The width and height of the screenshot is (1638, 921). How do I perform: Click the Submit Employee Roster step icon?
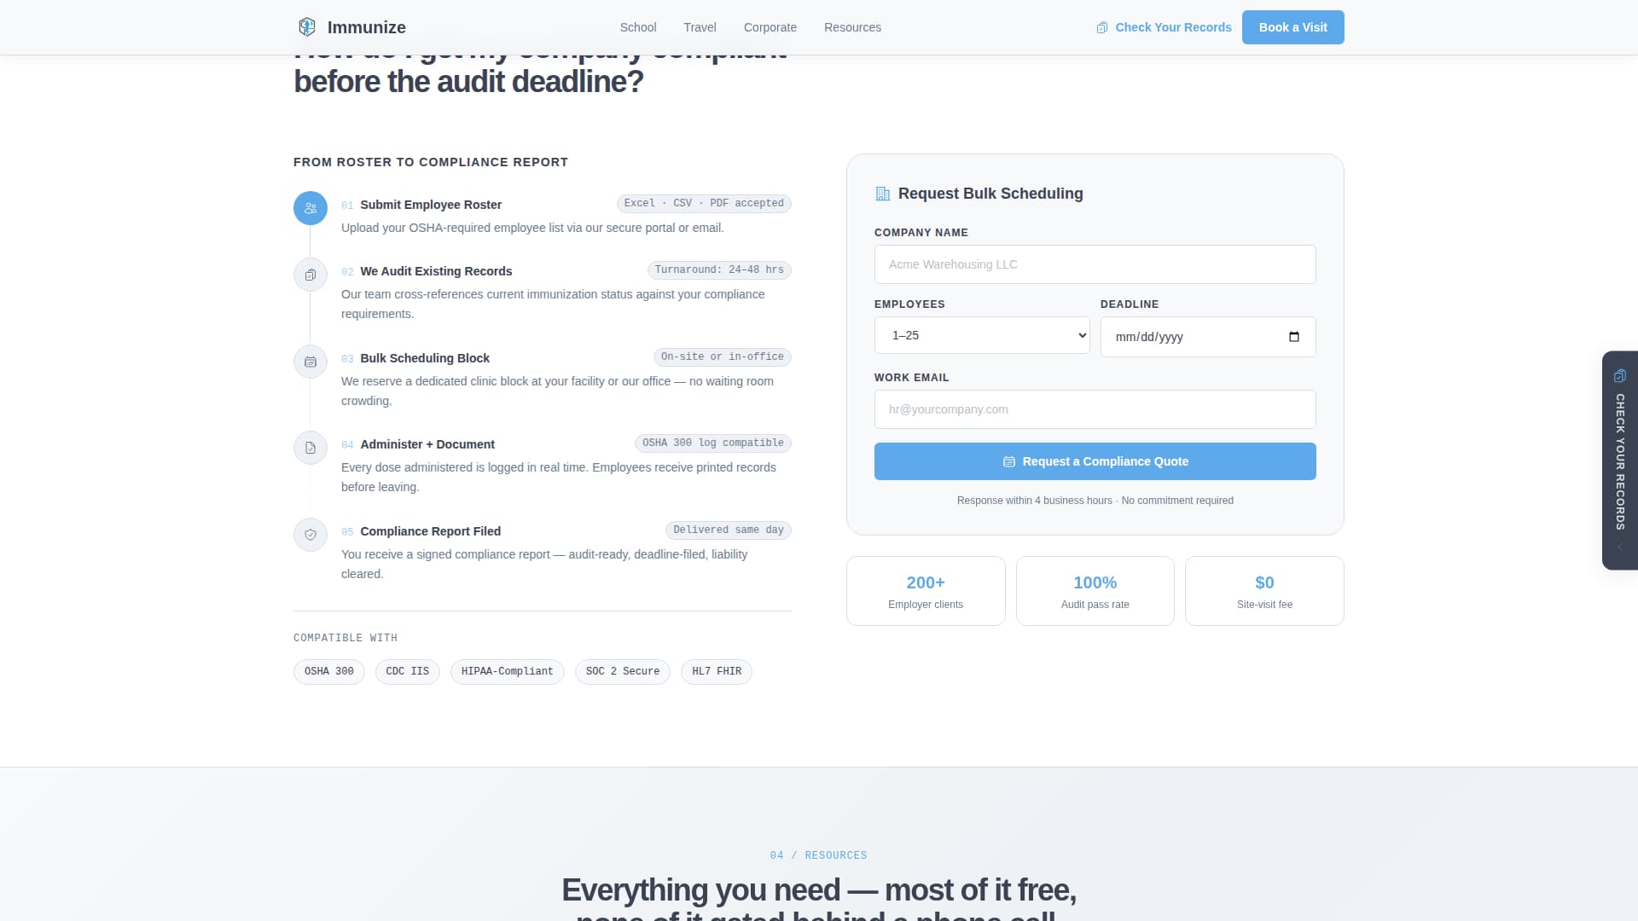311,208
